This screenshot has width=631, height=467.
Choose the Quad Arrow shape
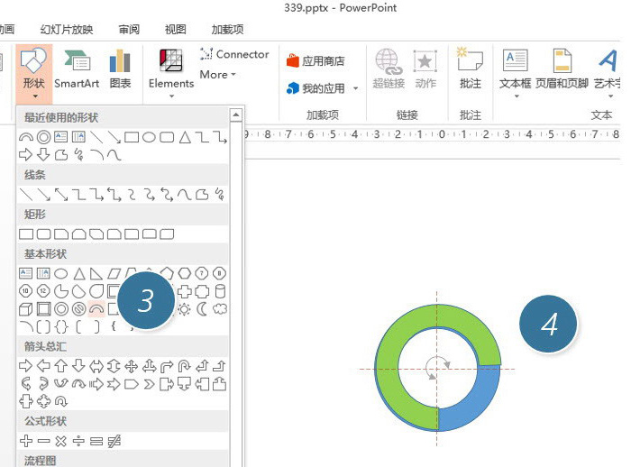(132, 366)
